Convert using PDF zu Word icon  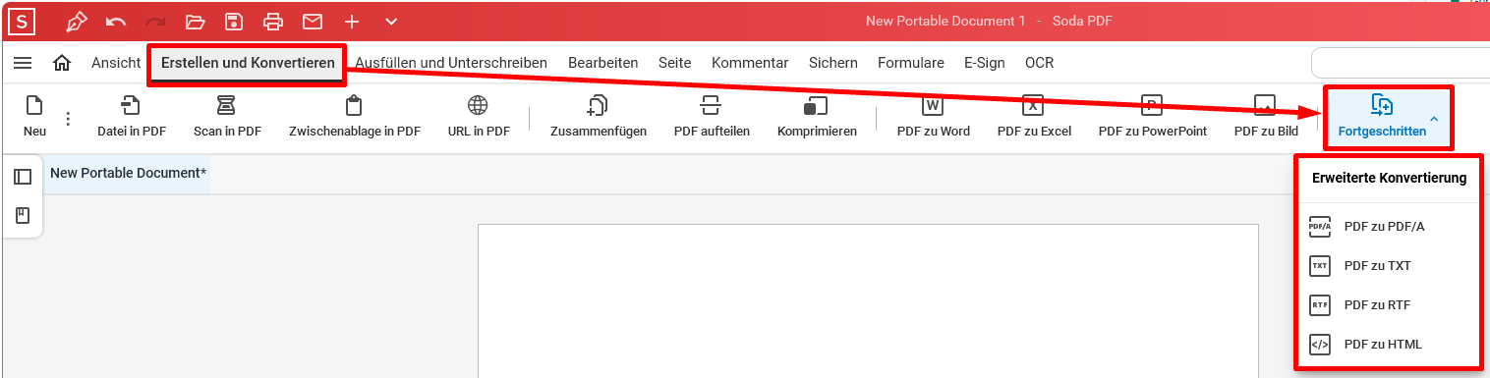click(933, 106)
